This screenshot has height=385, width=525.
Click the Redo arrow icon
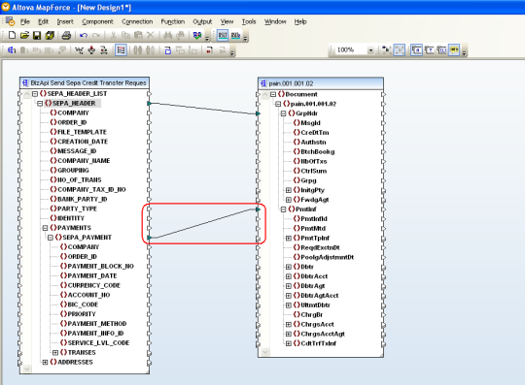(x=96, y=35)
